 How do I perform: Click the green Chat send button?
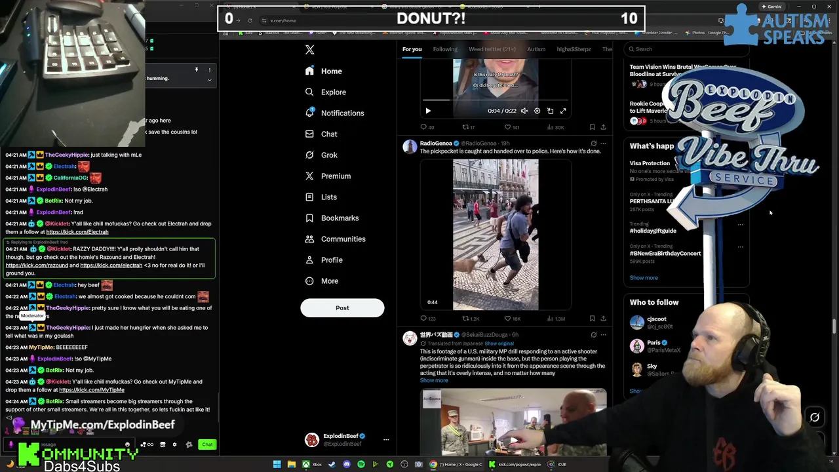point(207,444)
